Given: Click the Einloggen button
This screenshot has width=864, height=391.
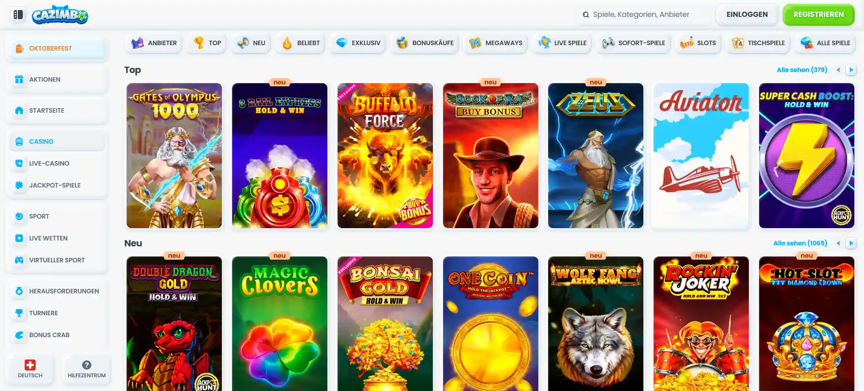Looking at the screenshot, I should click(747, 15).
